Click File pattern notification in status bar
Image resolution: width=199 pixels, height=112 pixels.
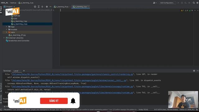pos(76,110)
